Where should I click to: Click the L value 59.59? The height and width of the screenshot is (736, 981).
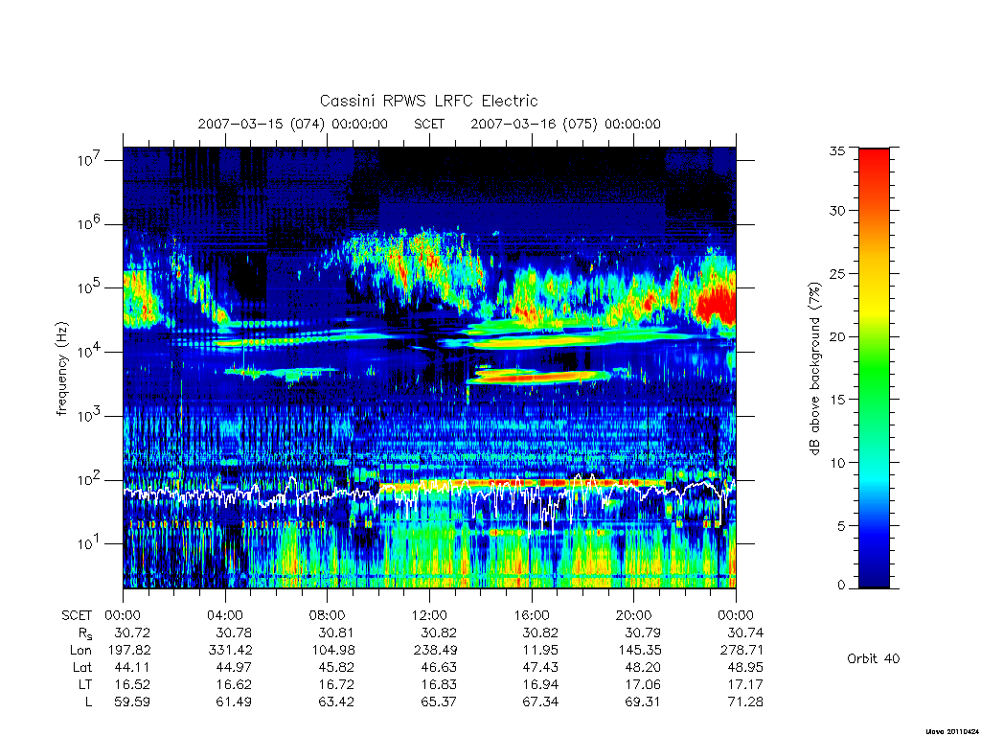tap(132, 701)
